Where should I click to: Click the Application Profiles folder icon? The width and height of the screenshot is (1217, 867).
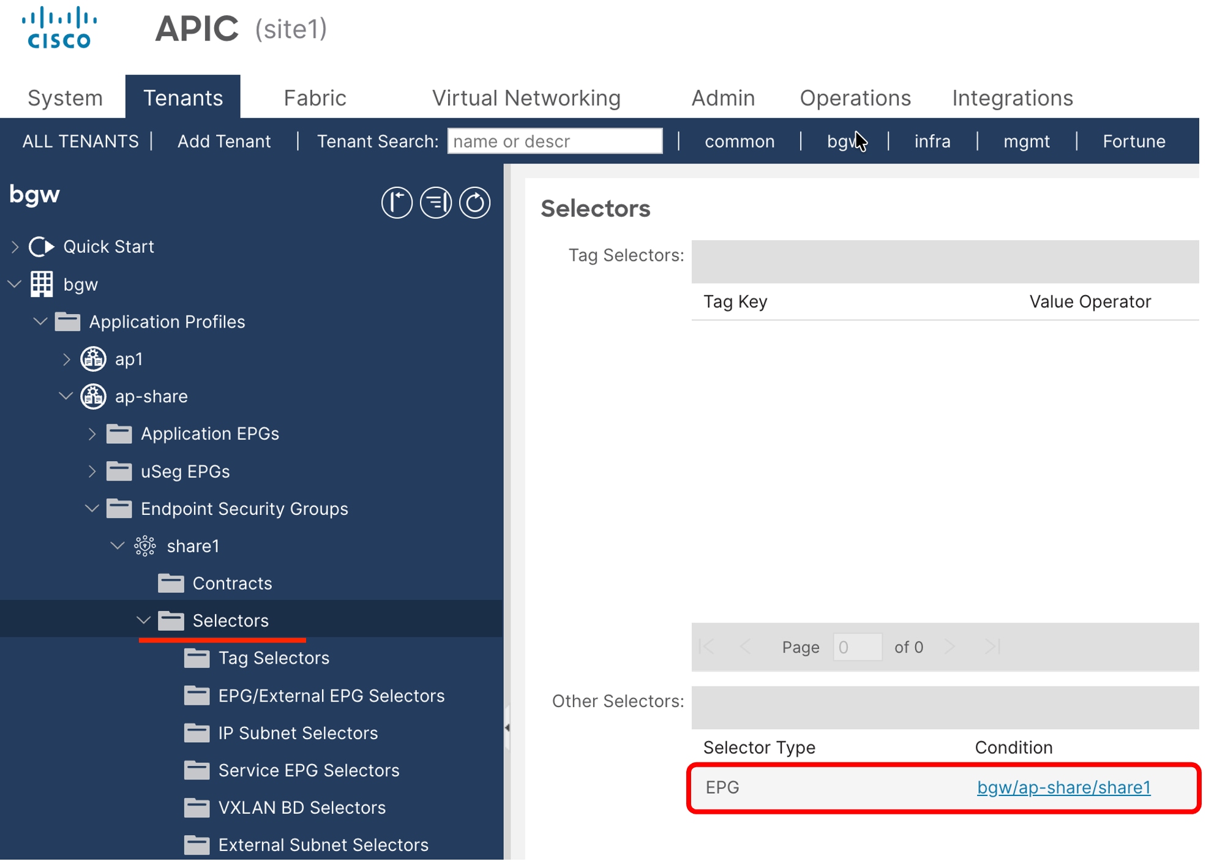[x=67, y=321]
